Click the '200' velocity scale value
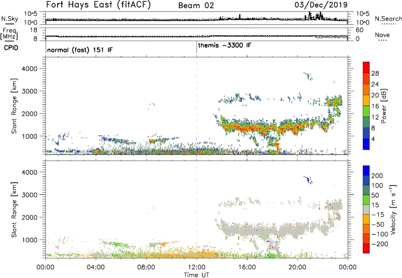402x278 pixels. click(x=377, y=176)
